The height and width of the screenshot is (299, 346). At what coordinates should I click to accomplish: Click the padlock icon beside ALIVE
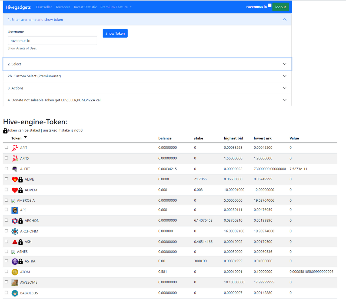click(x=21, y=180)
